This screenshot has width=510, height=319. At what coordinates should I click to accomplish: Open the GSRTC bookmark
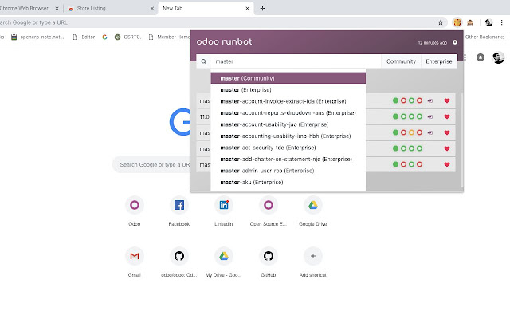(x=127, y=37)
